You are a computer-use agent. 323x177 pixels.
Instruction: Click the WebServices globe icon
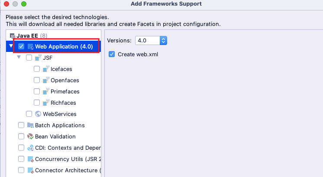pyautogui.click(x=38, y=114)
